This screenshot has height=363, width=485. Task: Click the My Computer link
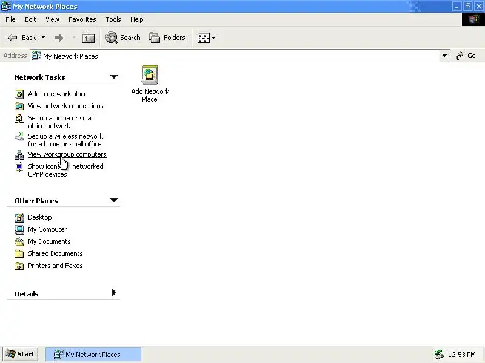[x=47, y=229]
